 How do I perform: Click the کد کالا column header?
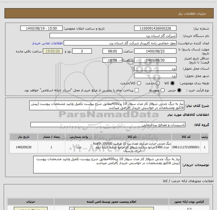click(x=186, y=137)
